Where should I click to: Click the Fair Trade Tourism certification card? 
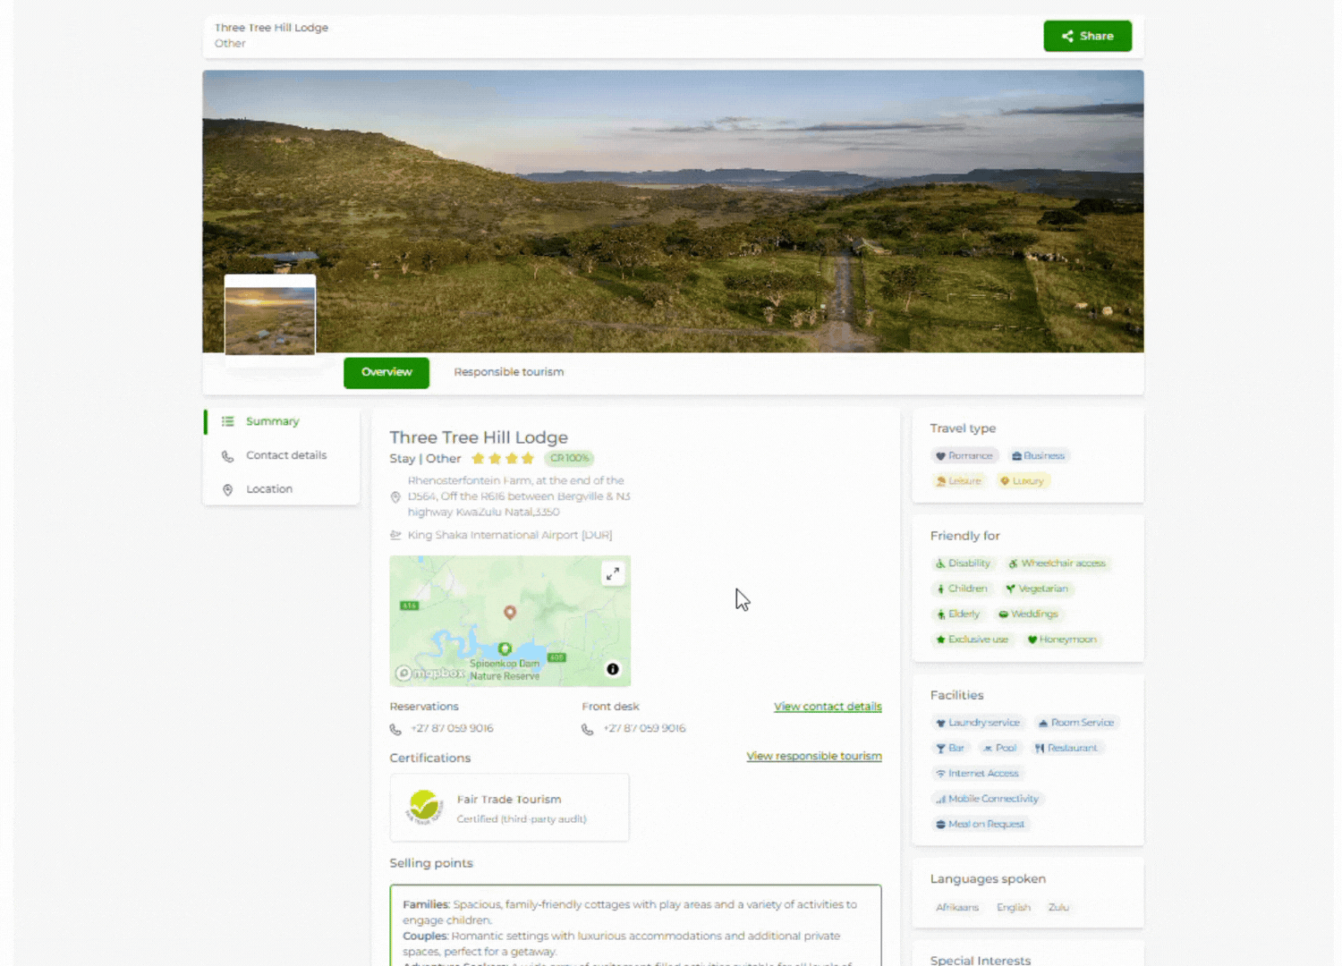510,808
